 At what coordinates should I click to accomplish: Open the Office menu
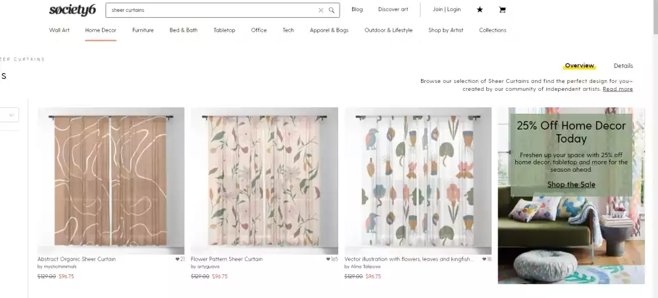tap(259, 30)
